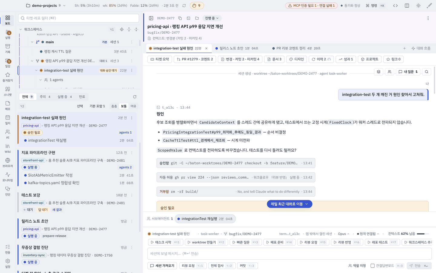The image size is (436, 273).
Task: Click the PR #1279 · 코멘트 2 button
Action: pos(195,59)
